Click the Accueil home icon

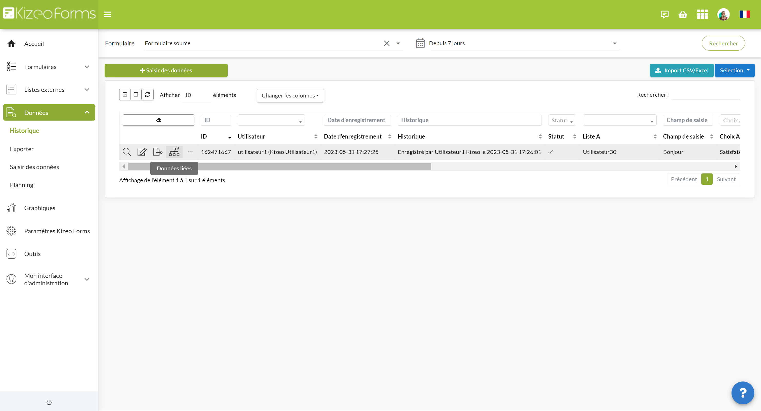(x=11, y=43)
